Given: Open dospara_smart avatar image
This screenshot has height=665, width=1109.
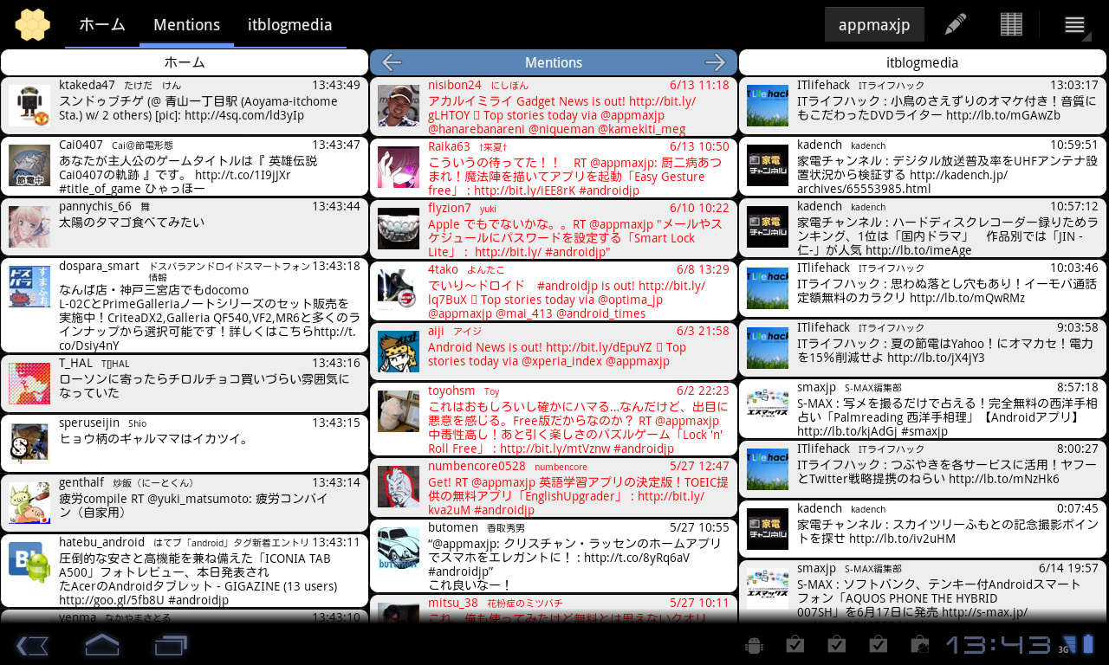Looking at the screenshot, I should click(x=29, y=287).
